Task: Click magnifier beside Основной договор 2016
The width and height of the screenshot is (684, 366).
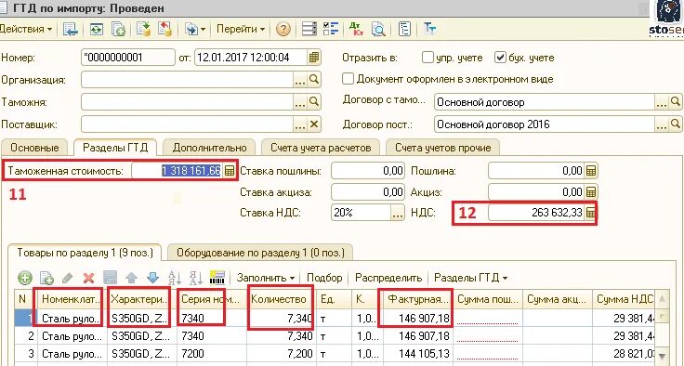Action: (676, 124)
